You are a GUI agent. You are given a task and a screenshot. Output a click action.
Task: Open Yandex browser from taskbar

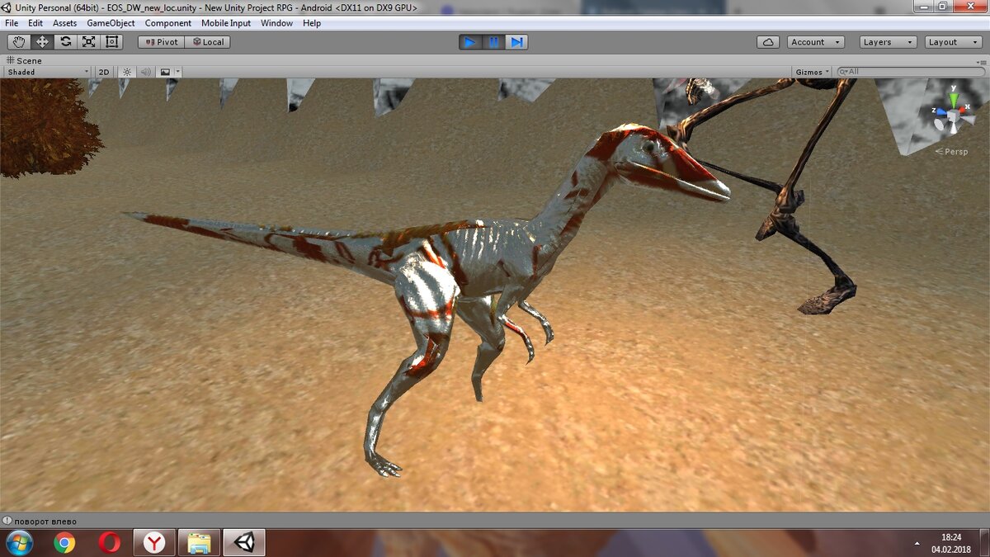point(154,542)
